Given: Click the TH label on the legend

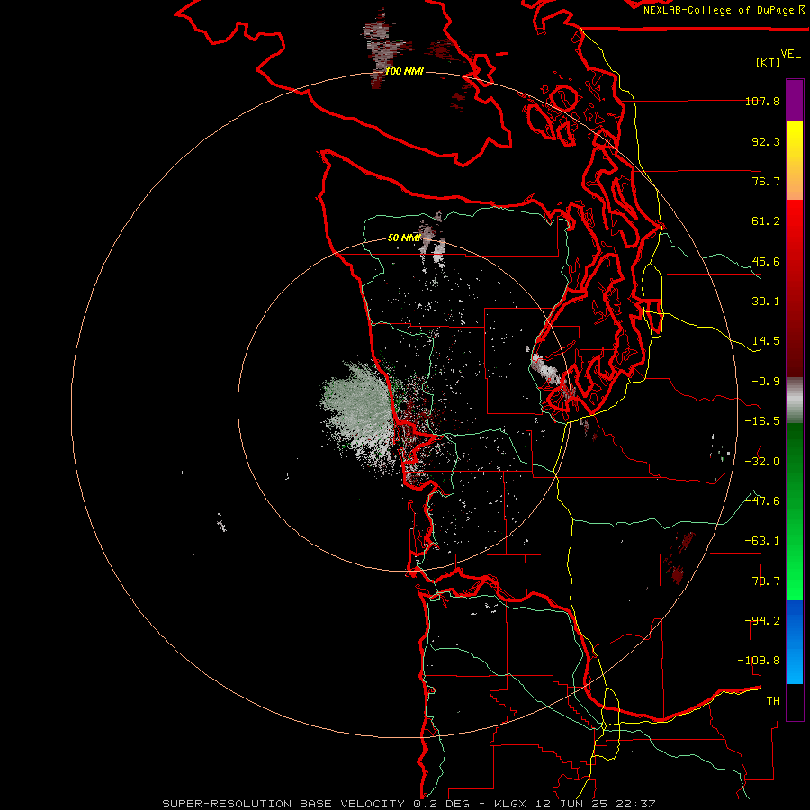Looking at the screenshot, I should tap(773, 701).
